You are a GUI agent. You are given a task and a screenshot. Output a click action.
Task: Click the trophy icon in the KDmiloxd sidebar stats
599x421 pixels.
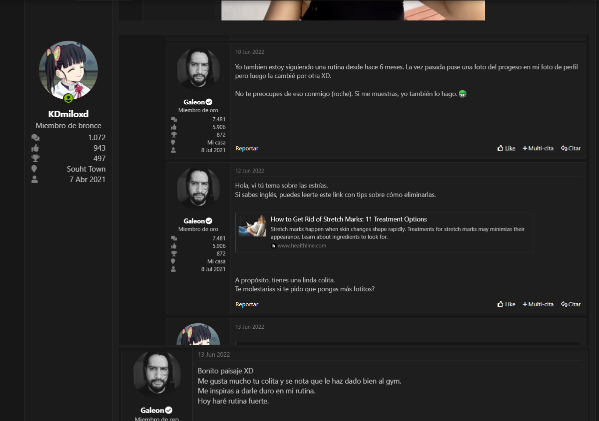coord(35,159)
